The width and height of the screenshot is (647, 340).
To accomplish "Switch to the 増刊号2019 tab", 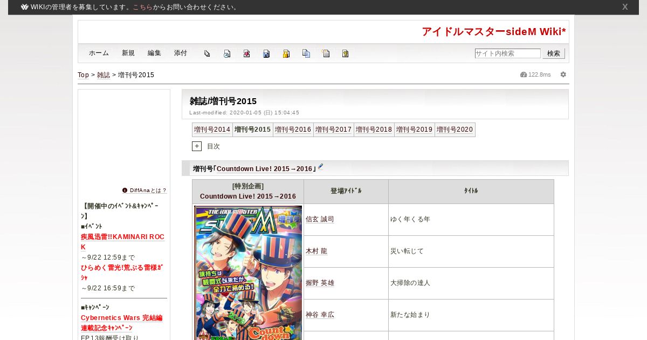I will [x=415, y=130].
